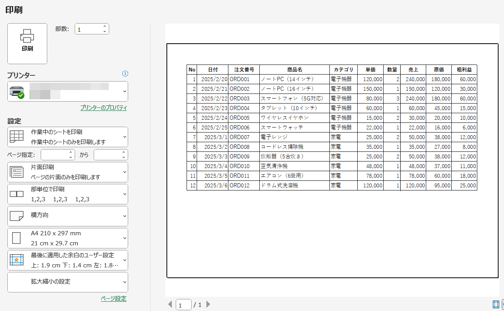
Task: Click the 片面印刷 one-sided printing icon
Action: point(16,172)
